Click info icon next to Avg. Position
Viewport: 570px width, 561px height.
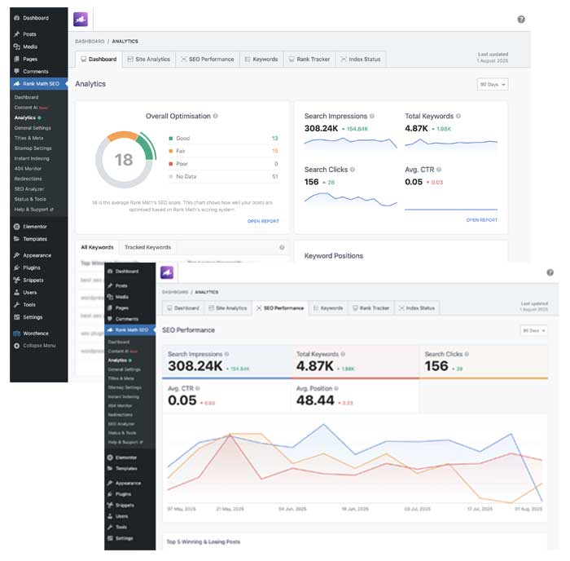click(x=337, y=387)
